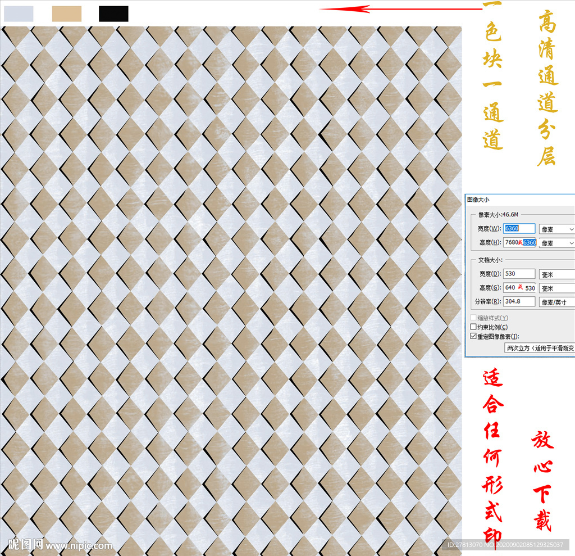Open the 两次立方 resampling method dropdown

click(x=540, y=348)
